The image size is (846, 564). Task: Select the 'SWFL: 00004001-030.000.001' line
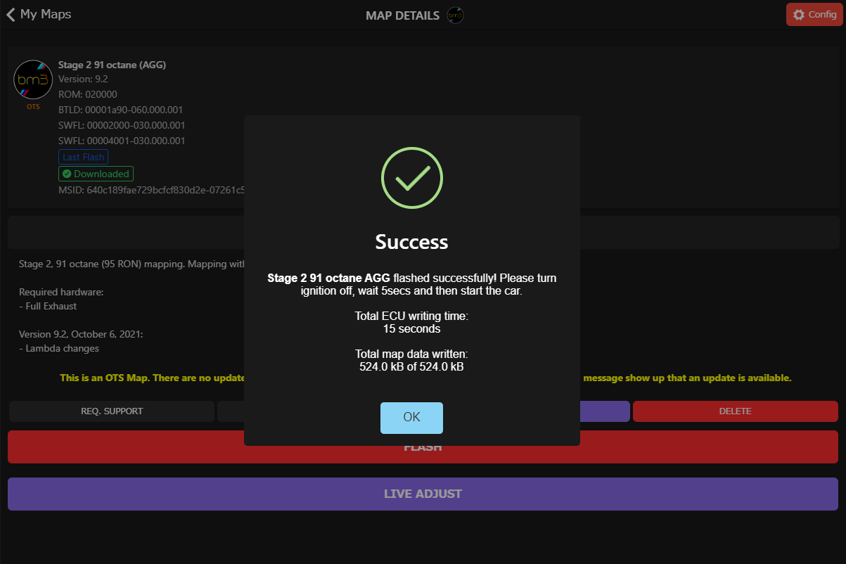pyautogui.click(x=122, y=141)
